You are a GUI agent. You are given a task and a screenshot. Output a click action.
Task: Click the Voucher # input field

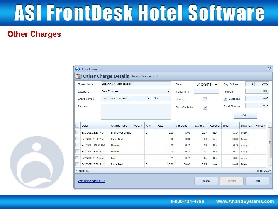point(206,91)
